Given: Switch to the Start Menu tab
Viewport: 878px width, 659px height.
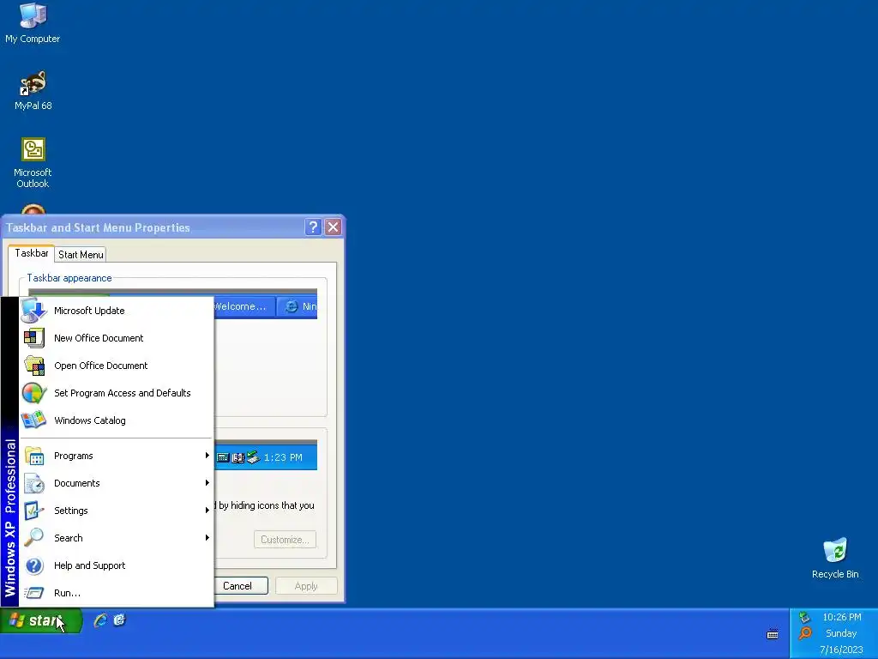Looking at the screenshot, I should (81, 254).
